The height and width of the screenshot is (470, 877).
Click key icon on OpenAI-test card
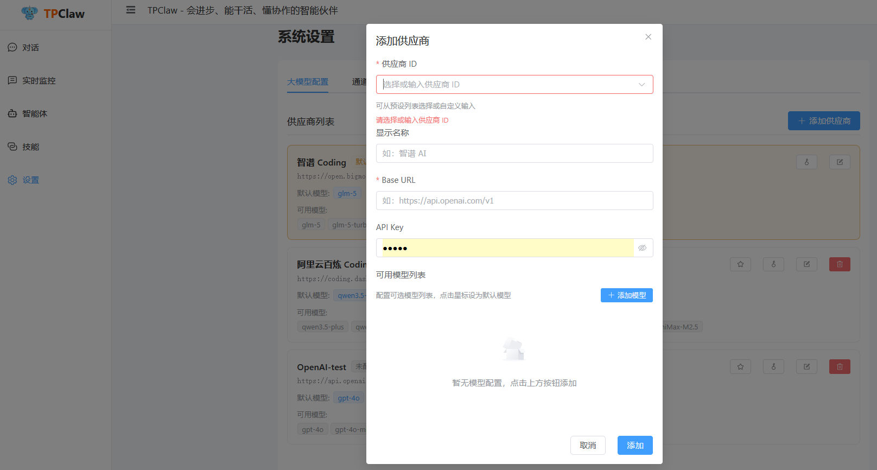[773, 367]
